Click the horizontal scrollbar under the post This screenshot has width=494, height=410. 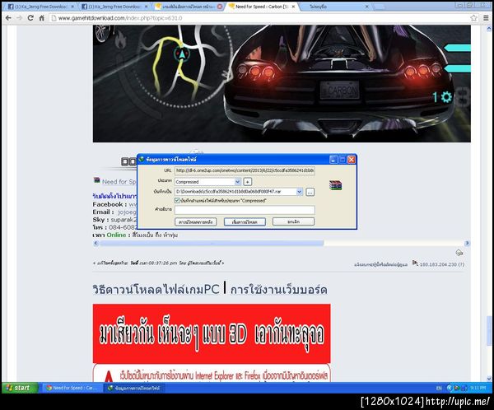(x=211, y=243)
